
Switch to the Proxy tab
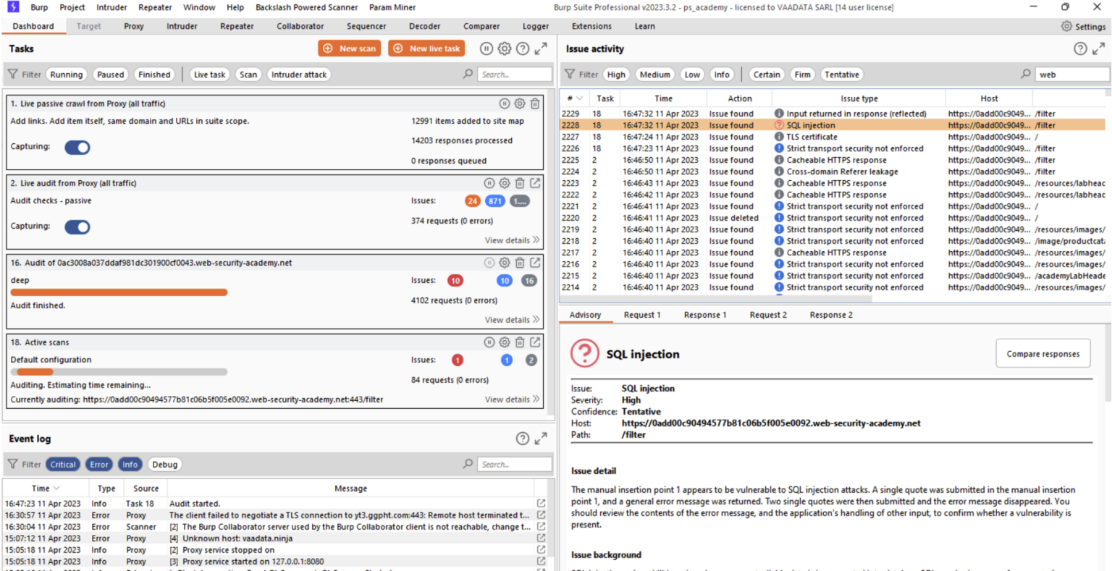133,26
